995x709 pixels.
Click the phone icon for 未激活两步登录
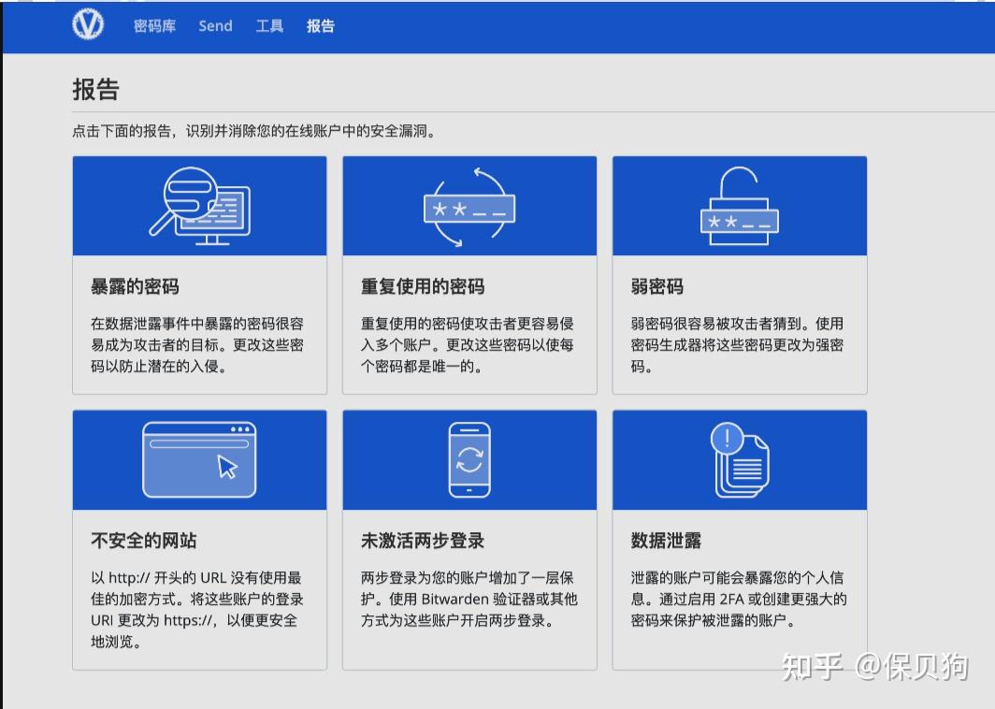tap(469, 458)
